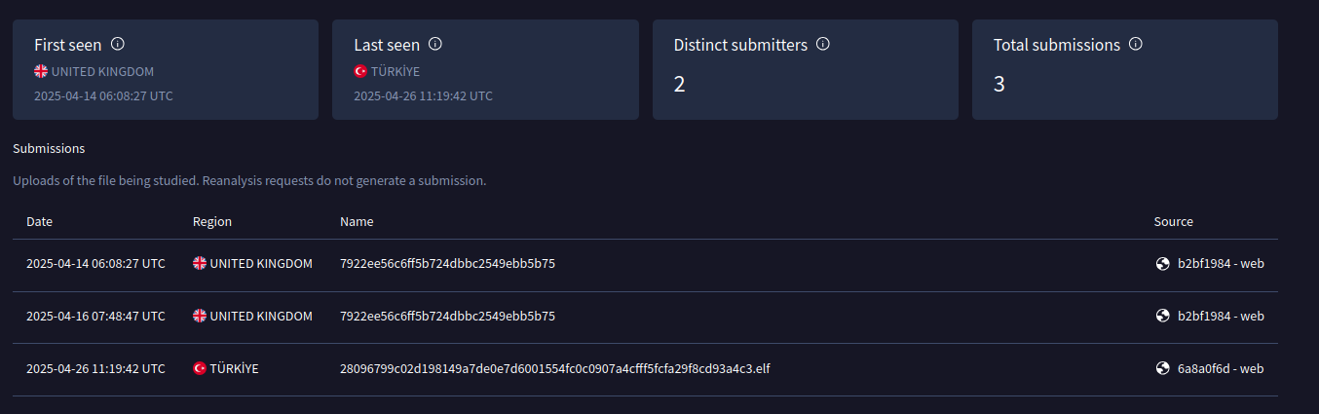1319x414 pixels.
Task: Click source 6a8a0f6d - web
Action: tap(1221, 368)
